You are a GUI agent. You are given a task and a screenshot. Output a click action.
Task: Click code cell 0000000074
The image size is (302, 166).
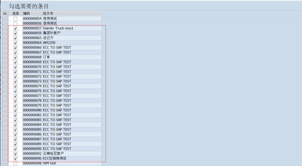point(32,86)
